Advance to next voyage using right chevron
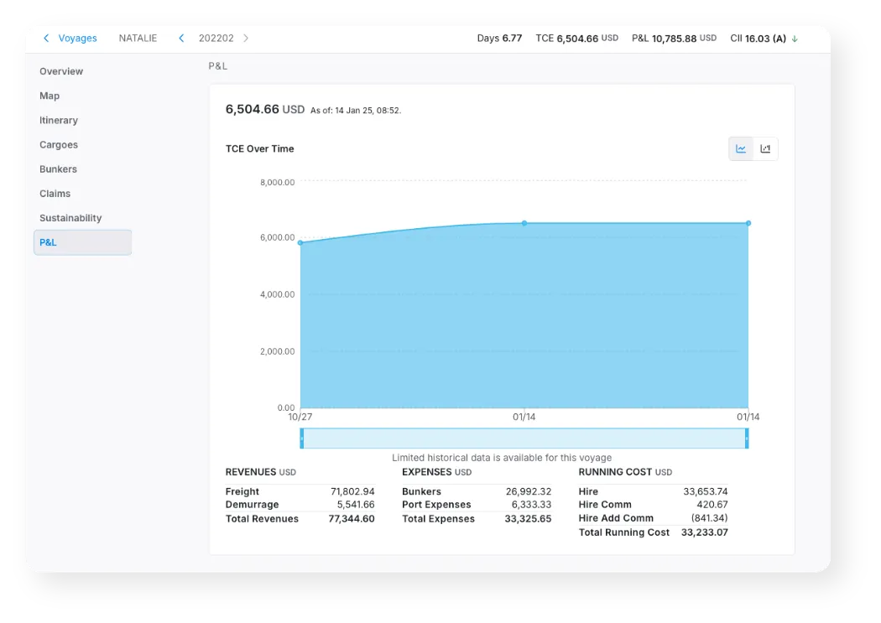 [x=244, y=38]
